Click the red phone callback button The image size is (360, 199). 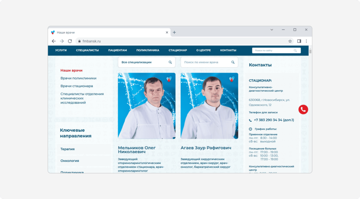point(303,110)
